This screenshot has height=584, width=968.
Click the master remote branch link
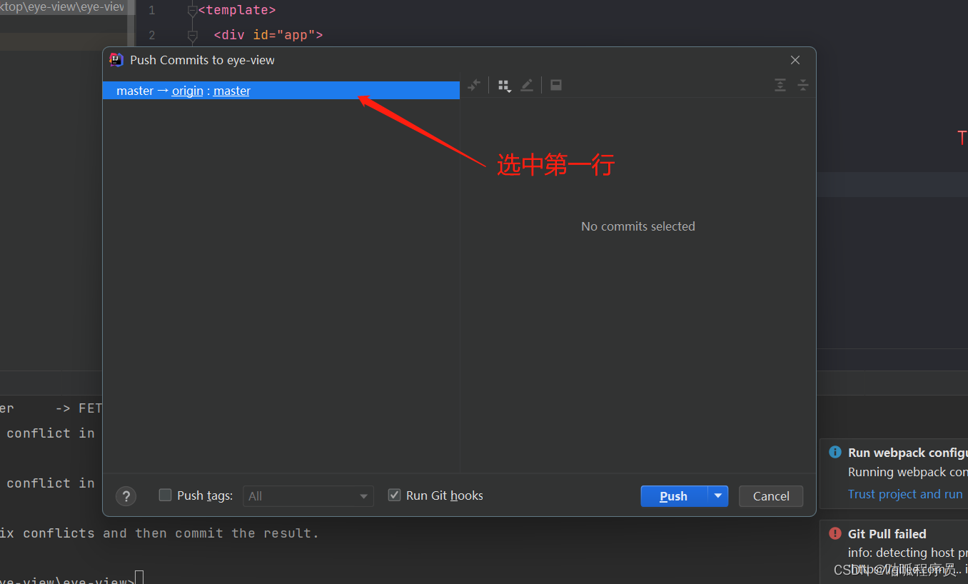coord(232,91)
